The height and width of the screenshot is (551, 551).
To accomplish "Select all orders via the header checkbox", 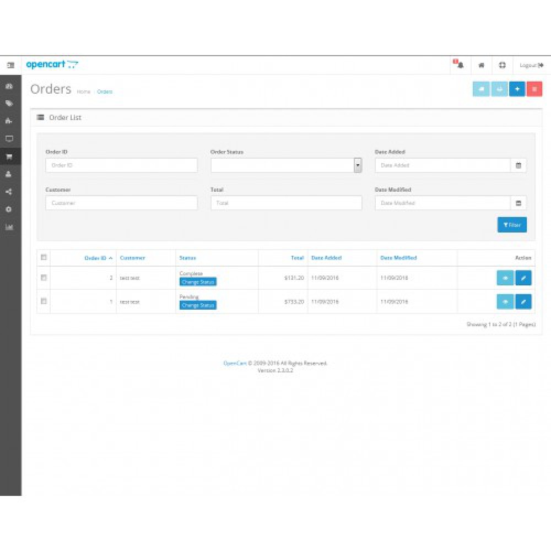I will tap(44, 256).
